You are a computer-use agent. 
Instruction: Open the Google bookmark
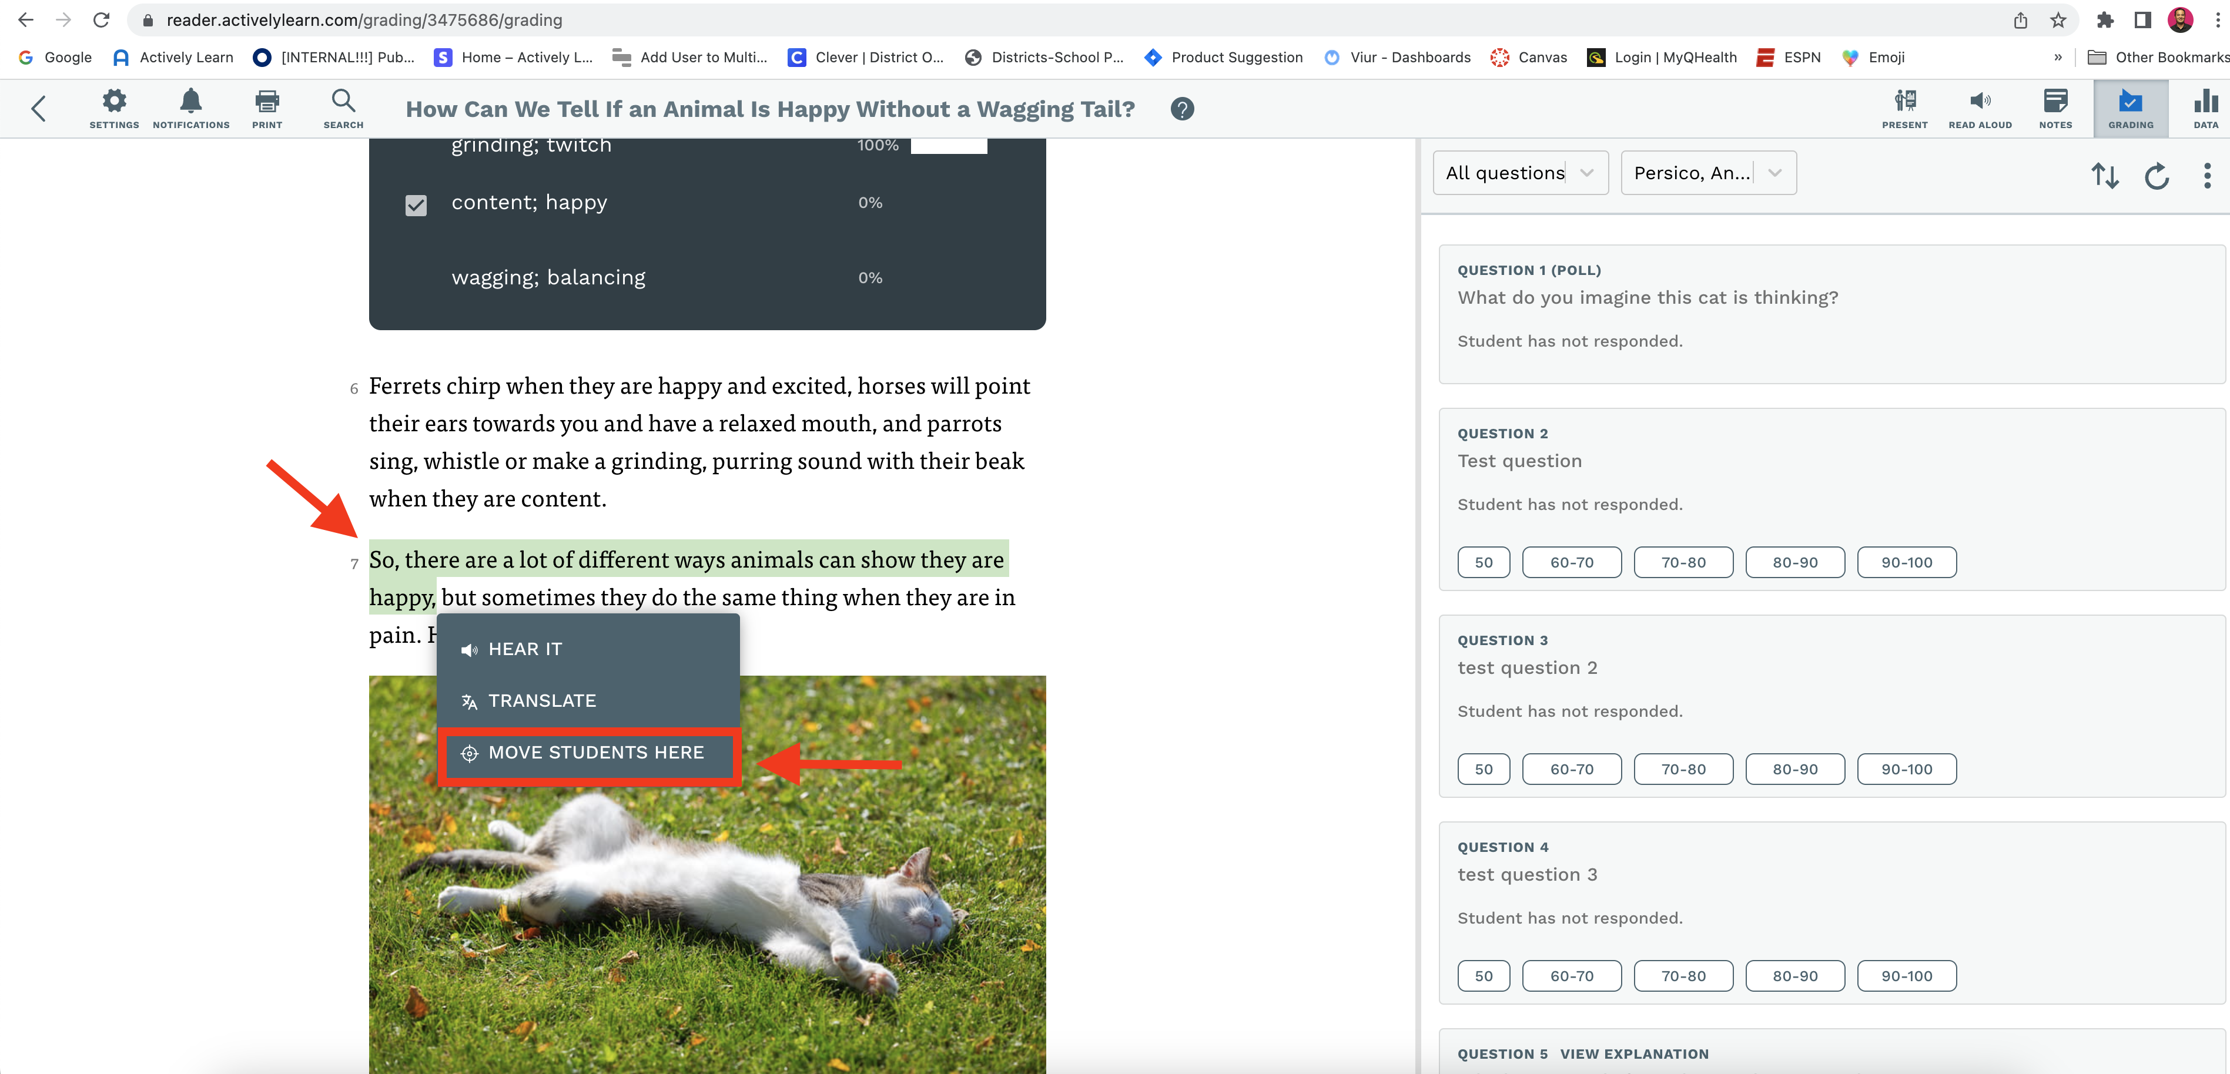coord(55,57)
